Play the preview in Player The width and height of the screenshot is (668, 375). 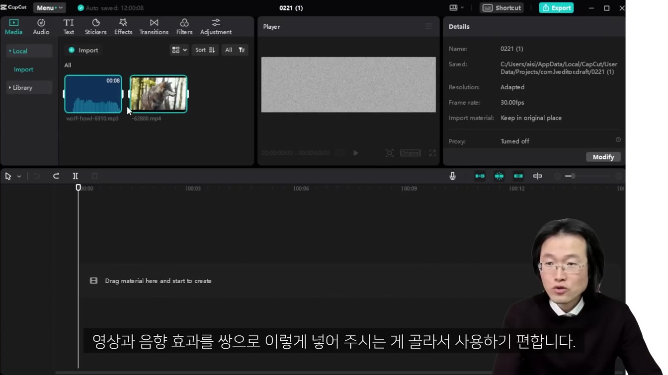click(x=356, y=153)
